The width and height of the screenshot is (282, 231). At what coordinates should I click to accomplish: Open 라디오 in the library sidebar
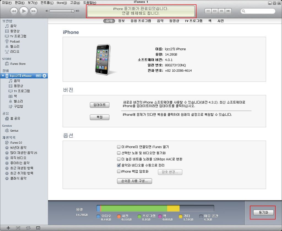[15, 52]
